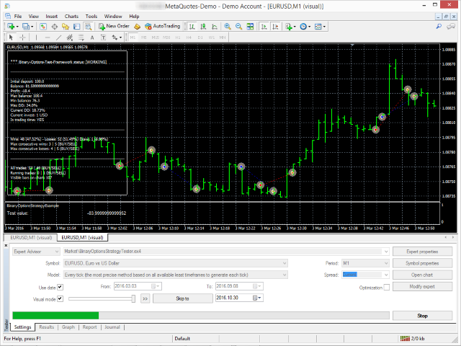Open the search magnifier icon
This screenshot has height=346, width=461.
439,27
